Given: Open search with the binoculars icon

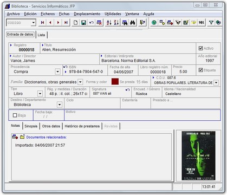Looking at the screenshot, I should (133, 23).
